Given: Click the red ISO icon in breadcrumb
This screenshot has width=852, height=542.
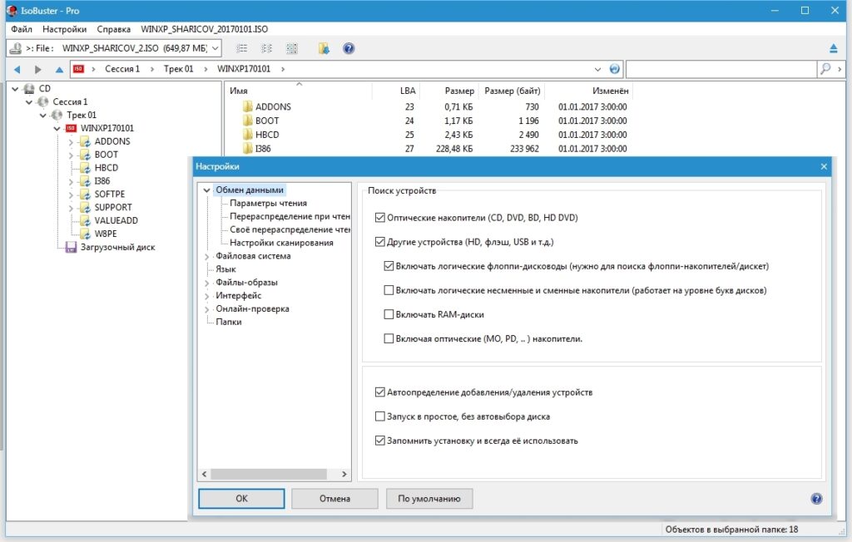Looking at the screenshot, I should click(x=79, y=69).
